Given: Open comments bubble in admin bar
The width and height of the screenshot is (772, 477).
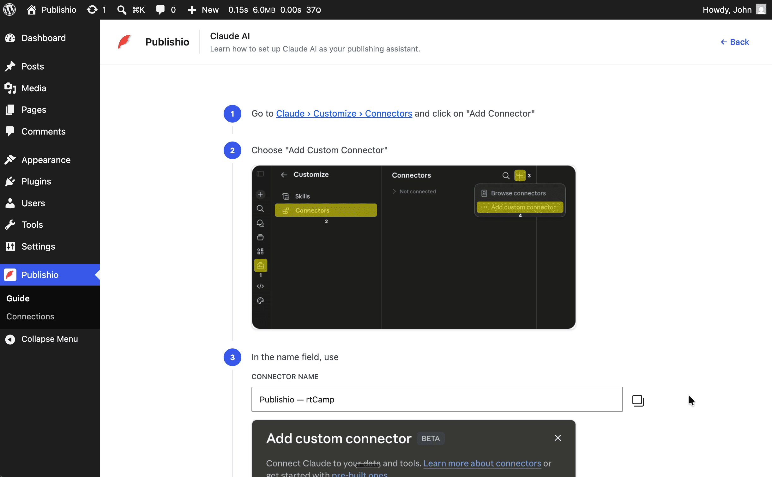Looking at the screenshot, I should coord(166,10).
